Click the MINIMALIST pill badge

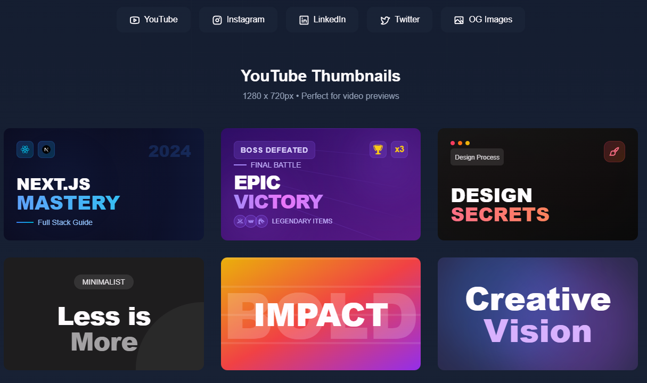tap(104, 282)
